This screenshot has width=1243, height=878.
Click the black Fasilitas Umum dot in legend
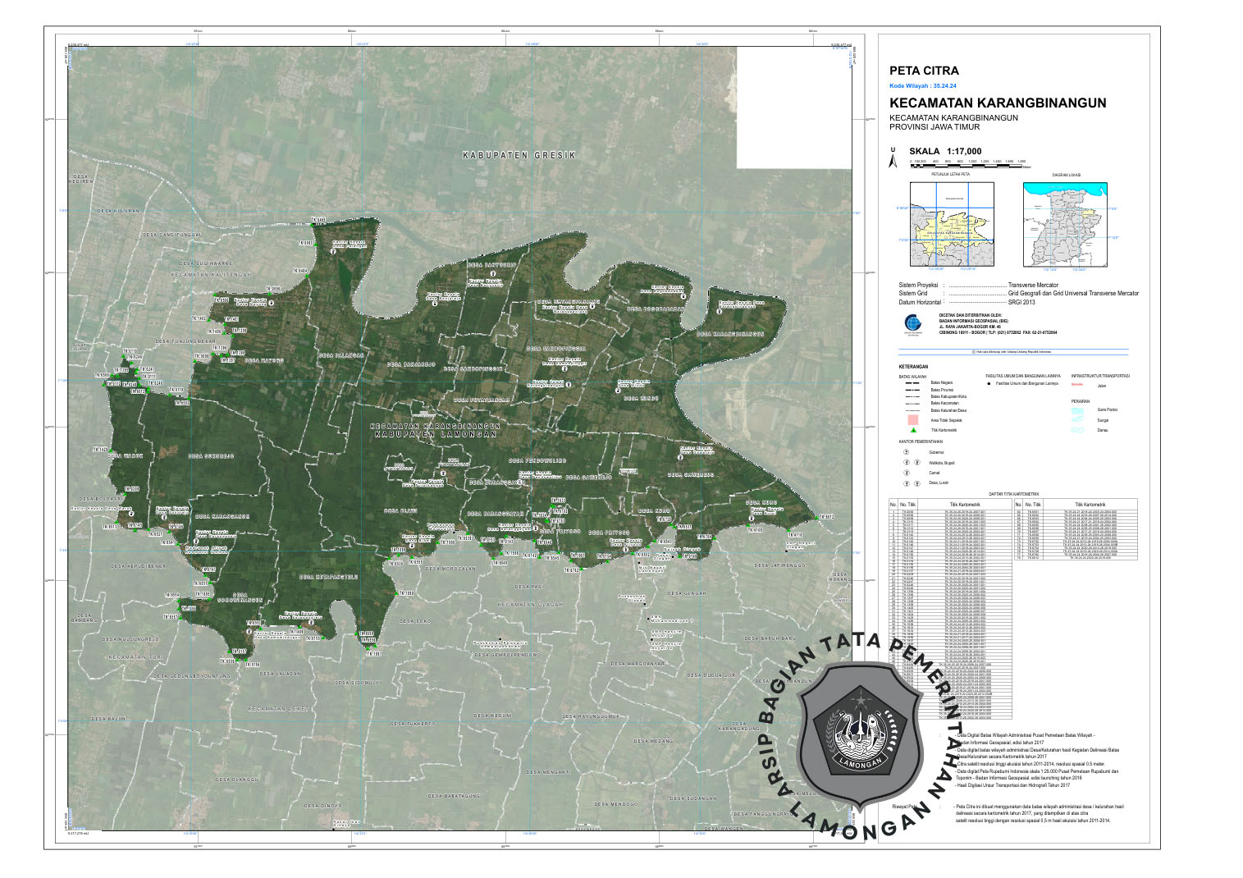pyautogui.click(x=989, y=383)
